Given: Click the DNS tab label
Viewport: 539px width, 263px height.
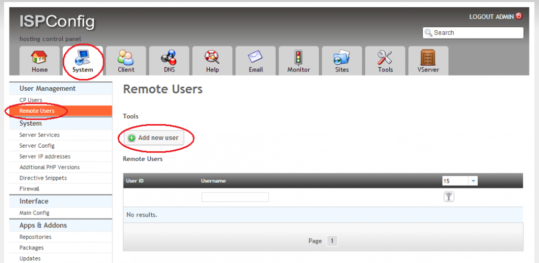Looking at the screenshot, I should pos(169,69).
